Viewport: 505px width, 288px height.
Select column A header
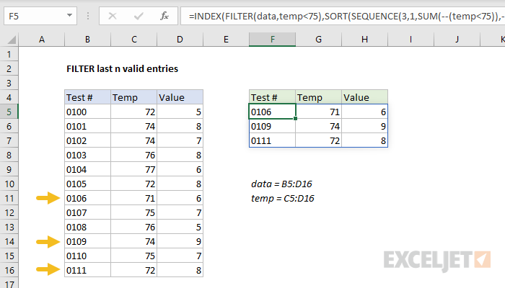pos(42,40)
